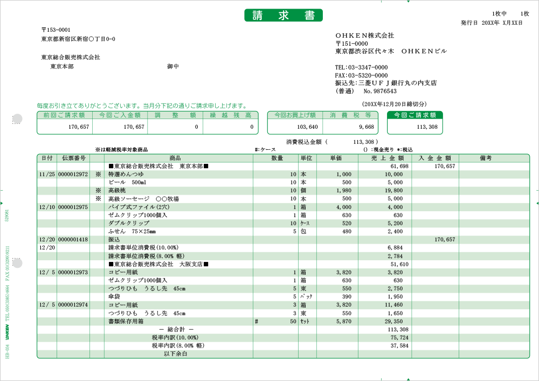Click the 書類保存用箱 product name
The width and height of the screenshot is (539, 381).
(x=126, y=321)
